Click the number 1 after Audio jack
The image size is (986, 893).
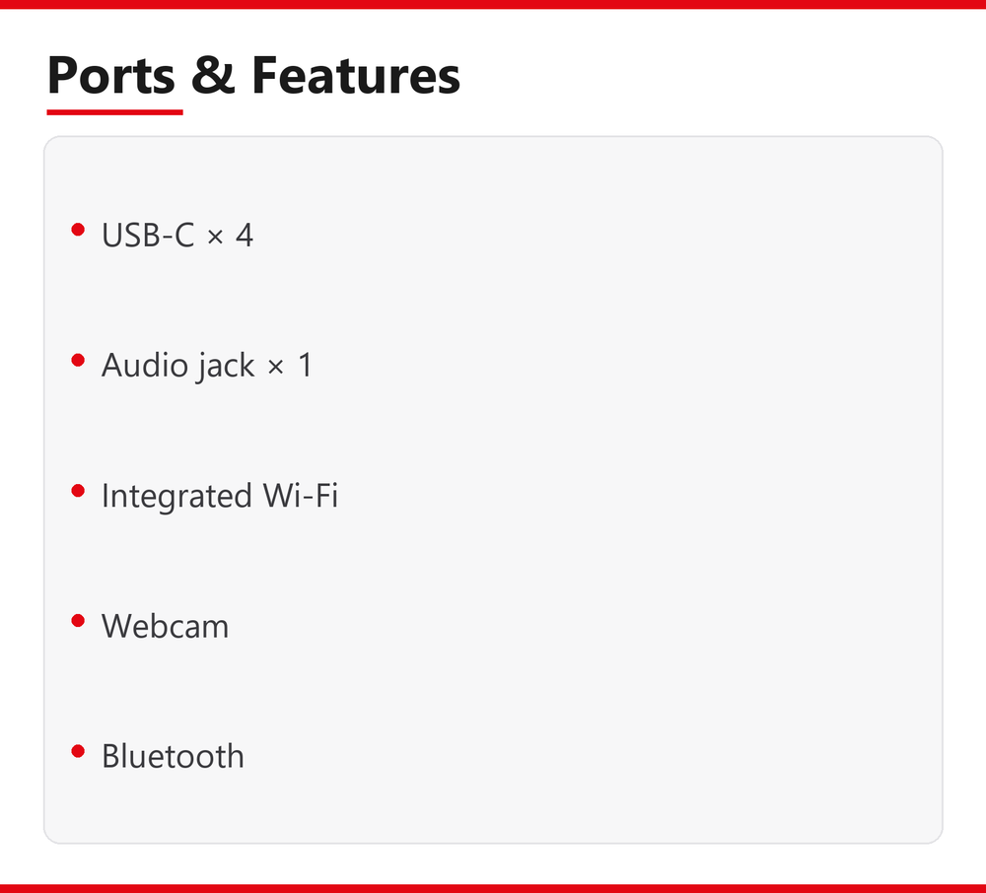pos(305,365)
